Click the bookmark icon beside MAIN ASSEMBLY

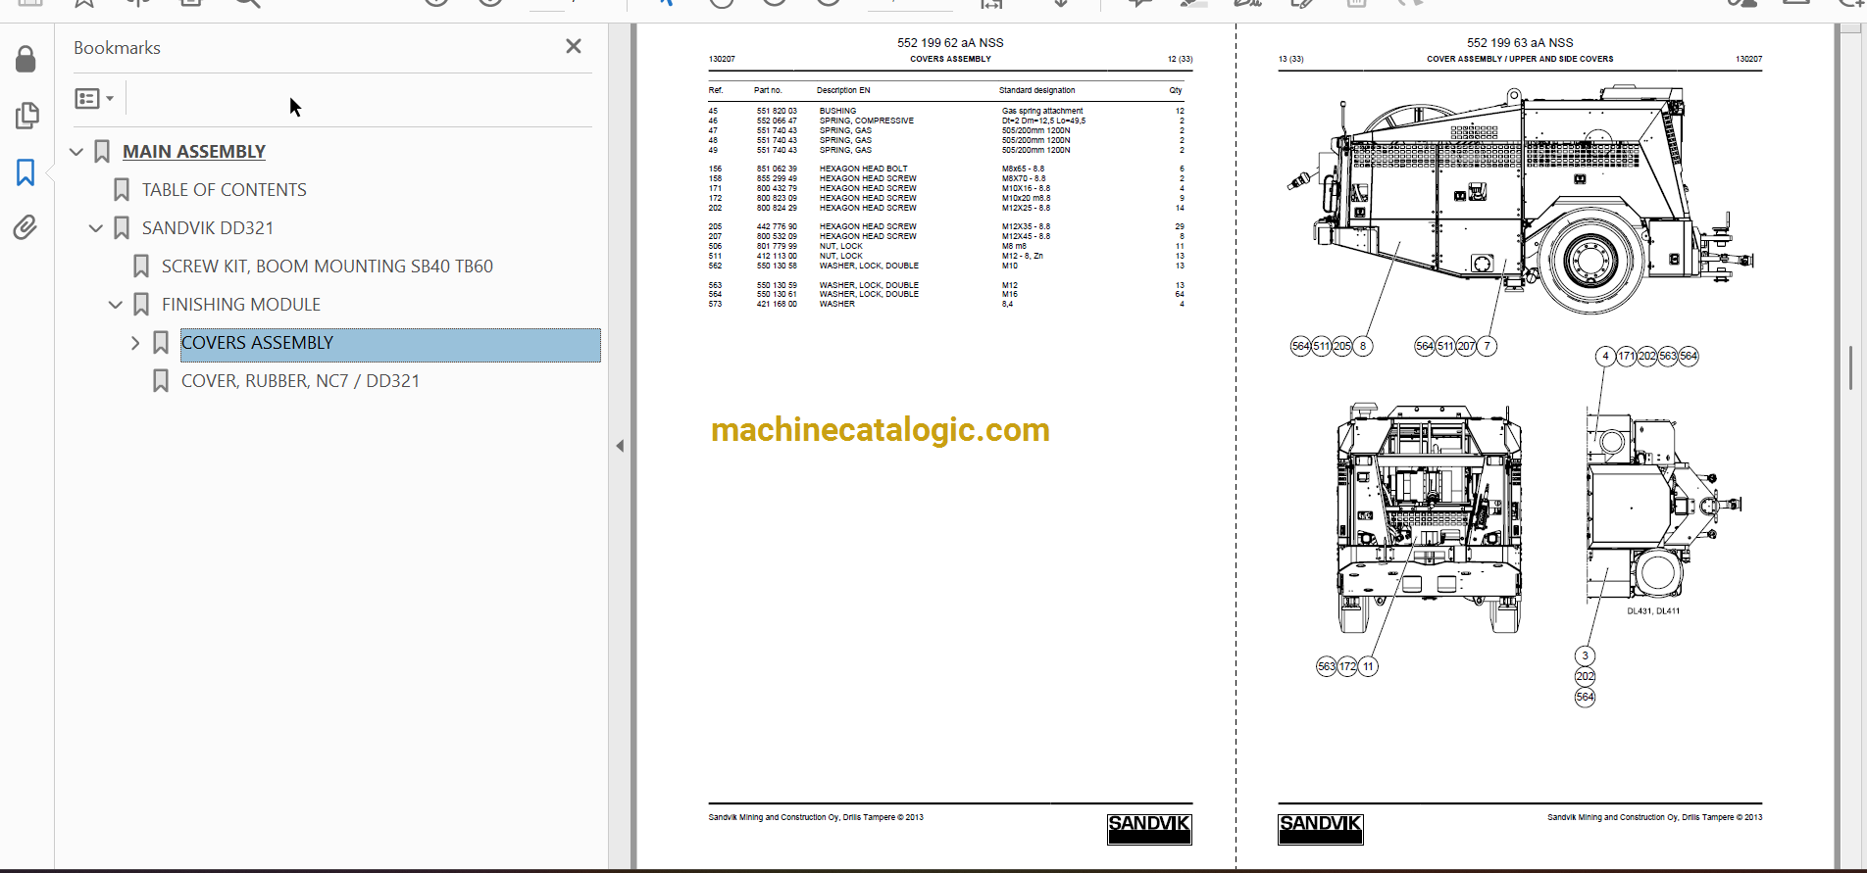tap(102, 152)
